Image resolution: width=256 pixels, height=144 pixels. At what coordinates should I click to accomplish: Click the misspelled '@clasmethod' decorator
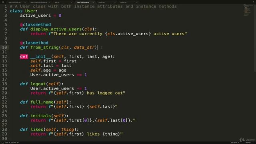tap(34, 43)
